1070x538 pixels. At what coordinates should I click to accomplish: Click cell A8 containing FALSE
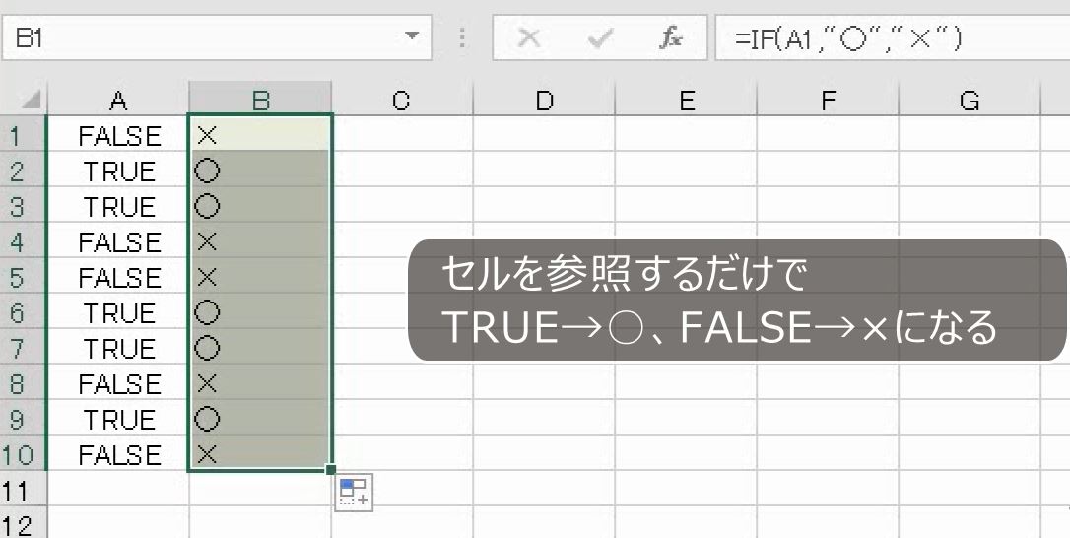point(118,381)
